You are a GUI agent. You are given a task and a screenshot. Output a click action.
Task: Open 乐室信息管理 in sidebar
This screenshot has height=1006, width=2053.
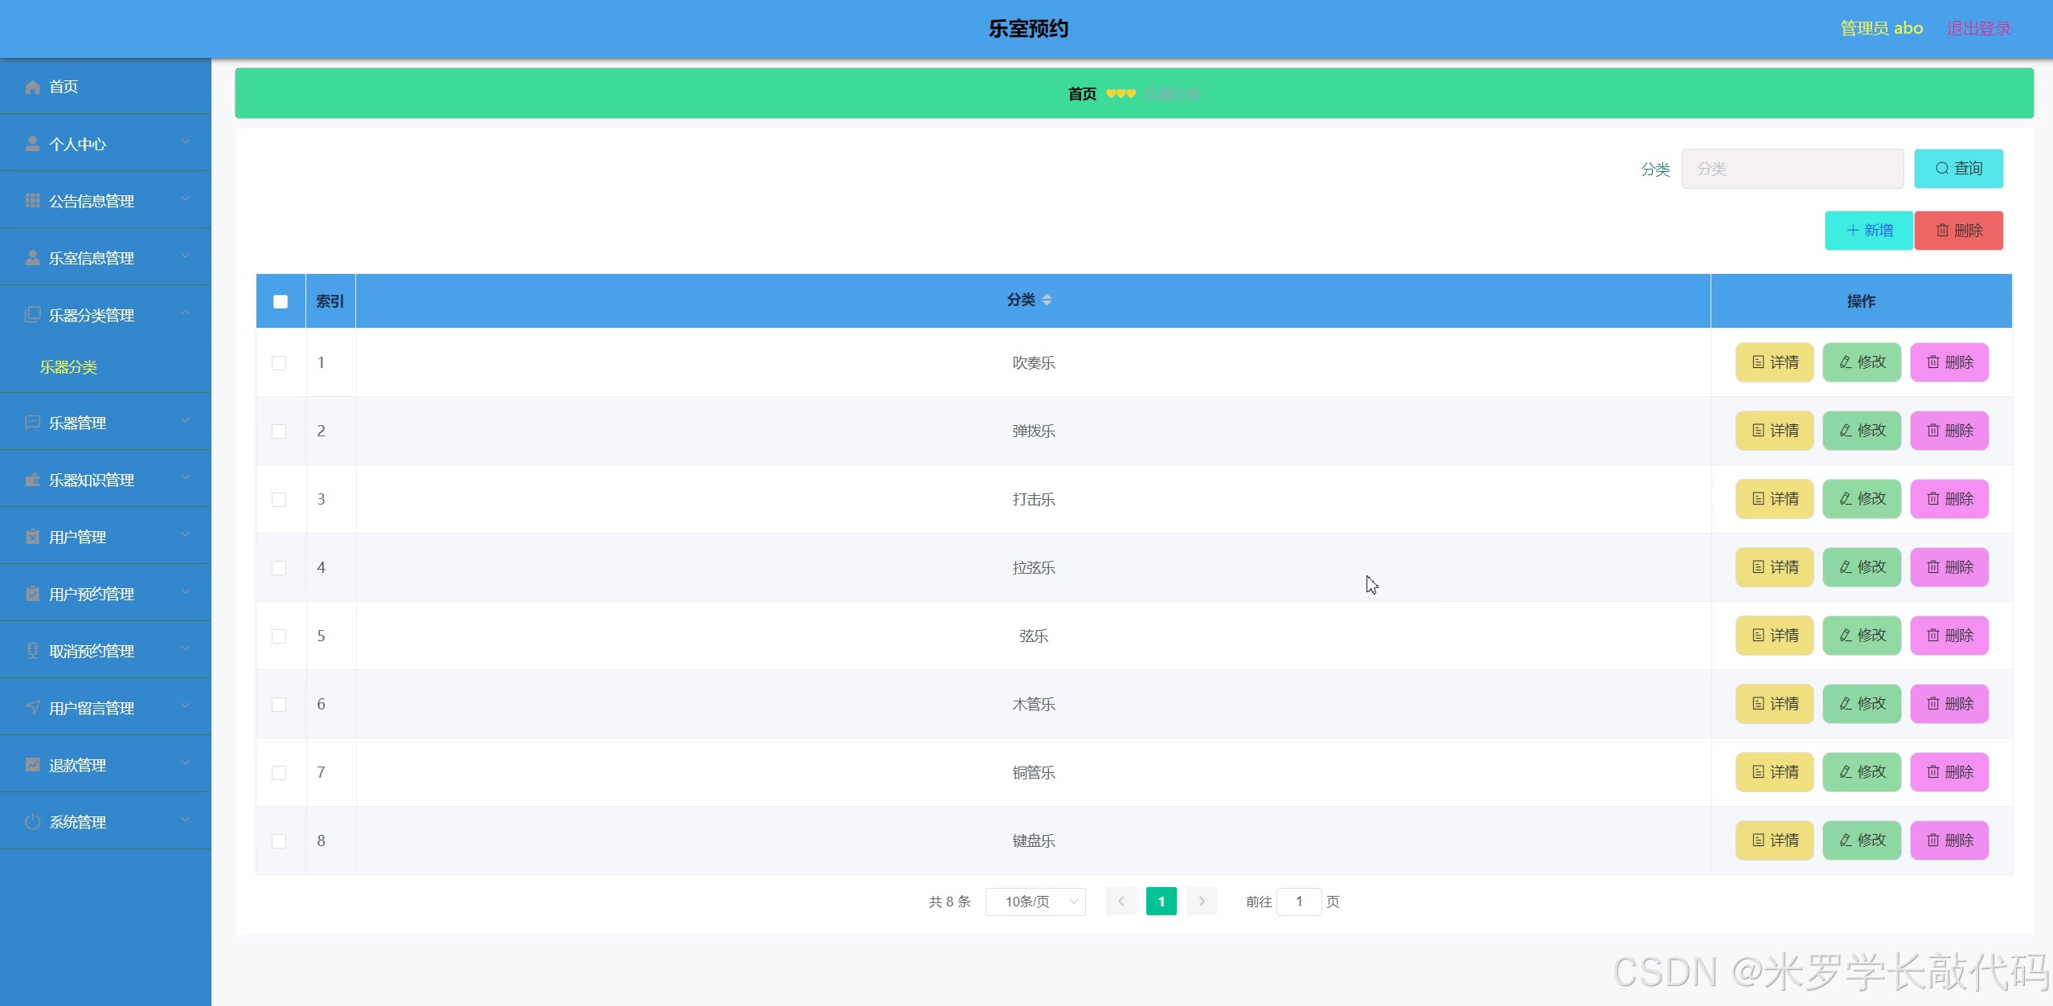92,258
